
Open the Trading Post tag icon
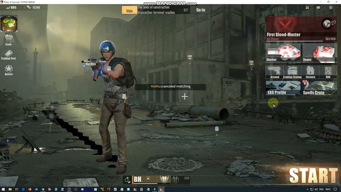[8, 53]
